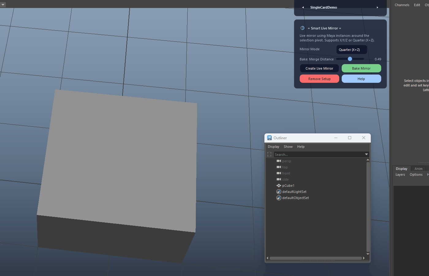Close the Outliner window
429x276 pixels.
click(x=364, y=138)
